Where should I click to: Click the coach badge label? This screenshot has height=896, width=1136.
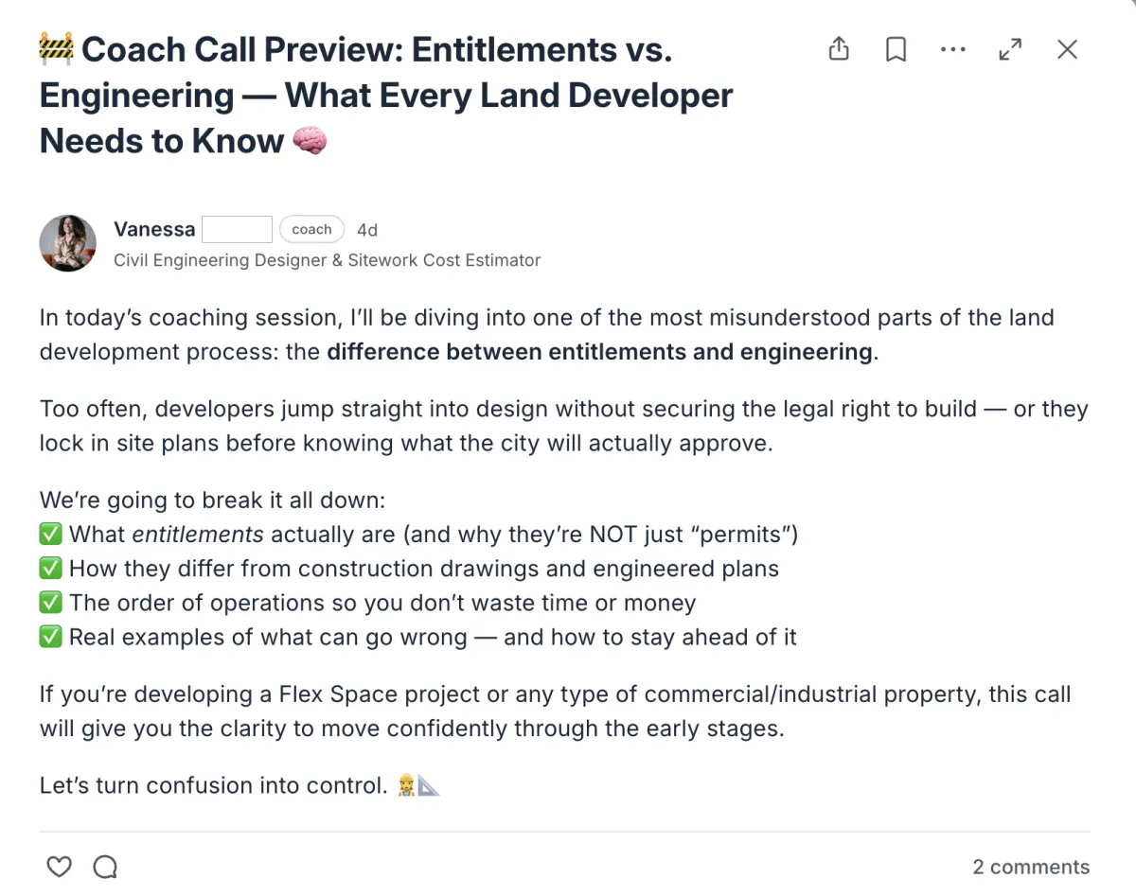point(311,229)
